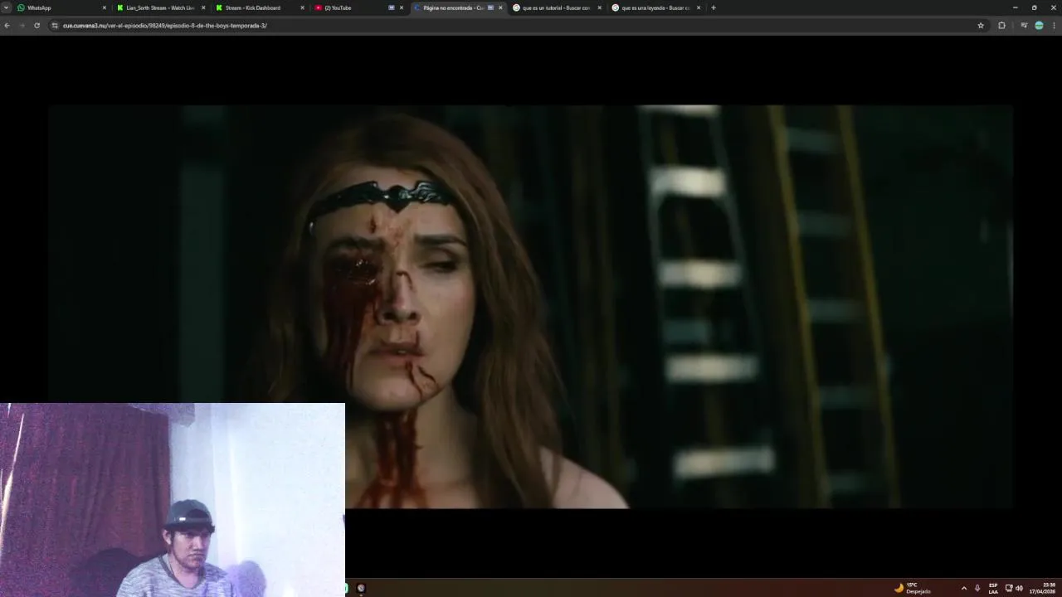
Task: Click the media indicator on 'Página no encontrada' tab
Action: click(490, 7)
